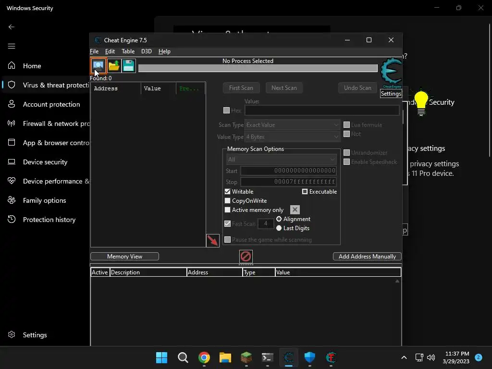Toggle Pause the game while scanning
Image resolution: width=492 pixels, height=369 pixels.
pos(227,239)
